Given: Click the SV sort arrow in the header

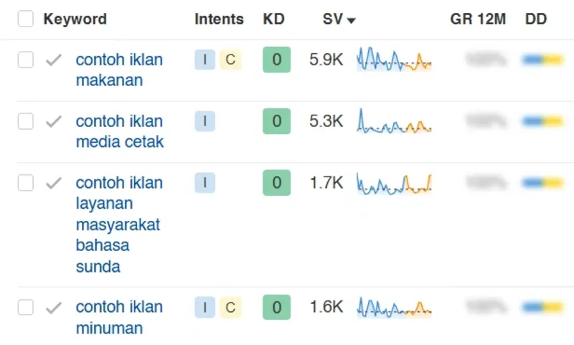Looking at the screenshot, I should (x=351, y=21).
